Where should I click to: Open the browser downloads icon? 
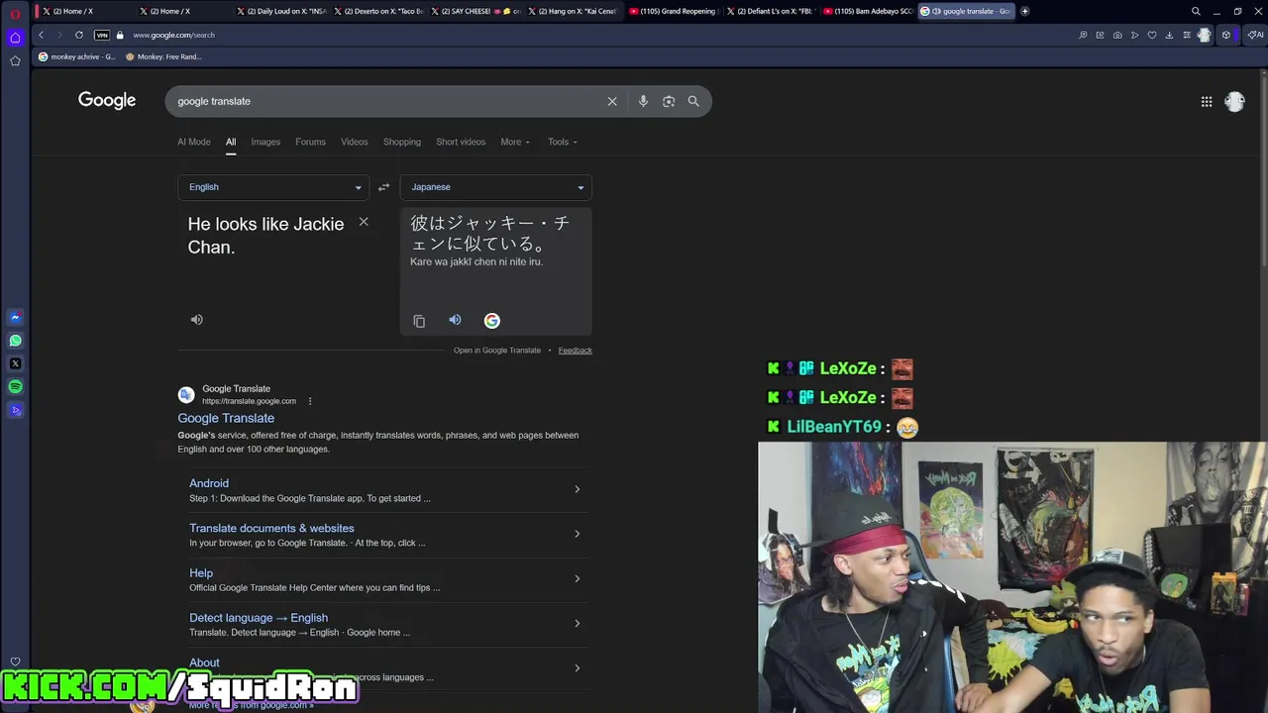point(1169,35)
